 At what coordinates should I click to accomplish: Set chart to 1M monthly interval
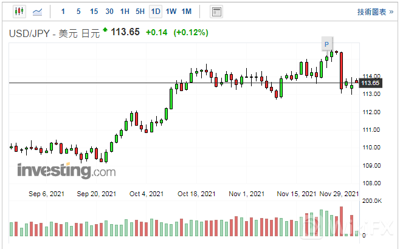coord(187,12)
